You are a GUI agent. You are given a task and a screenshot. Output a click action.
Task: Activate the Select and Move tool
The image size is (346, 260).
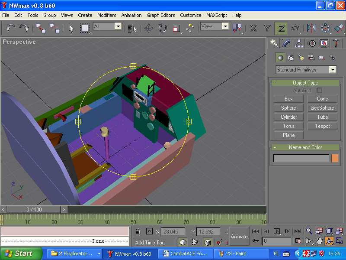click(x=149, y=28)
